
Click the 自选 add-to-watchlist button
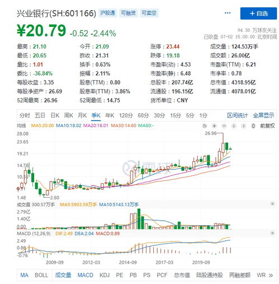point(258,13)
